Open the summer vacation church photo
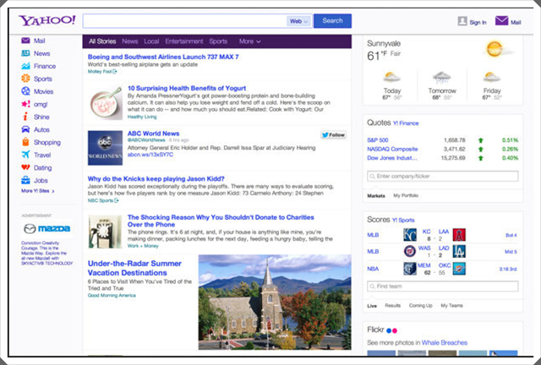This screenshot has width=541, height=365. (x=275, y=302)
